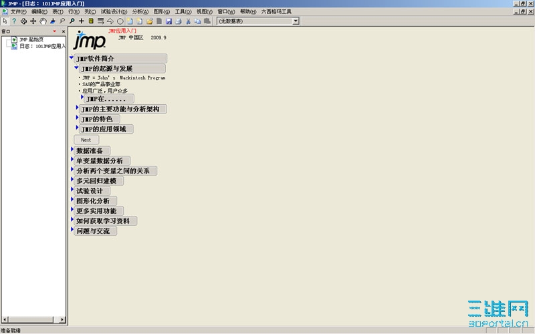
Task: Expand 单变量数据分析 disclosure triangle
Action: pos(72,159)
